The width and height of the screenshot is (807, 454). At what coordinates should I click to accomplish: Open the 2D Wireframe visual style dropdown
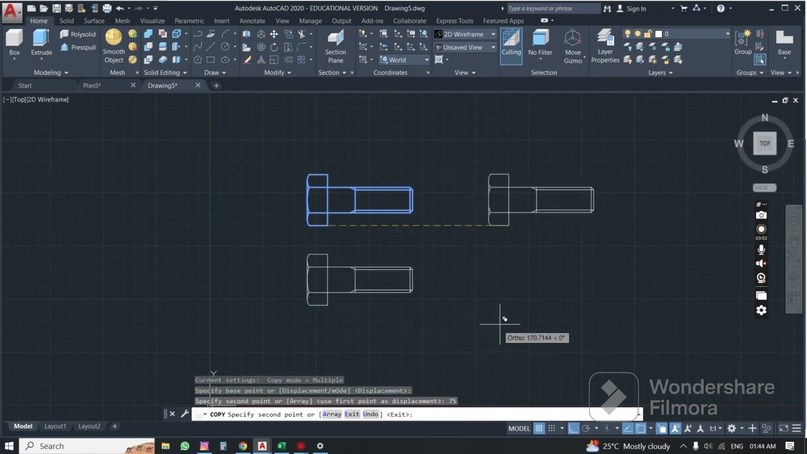click(465, 34)
